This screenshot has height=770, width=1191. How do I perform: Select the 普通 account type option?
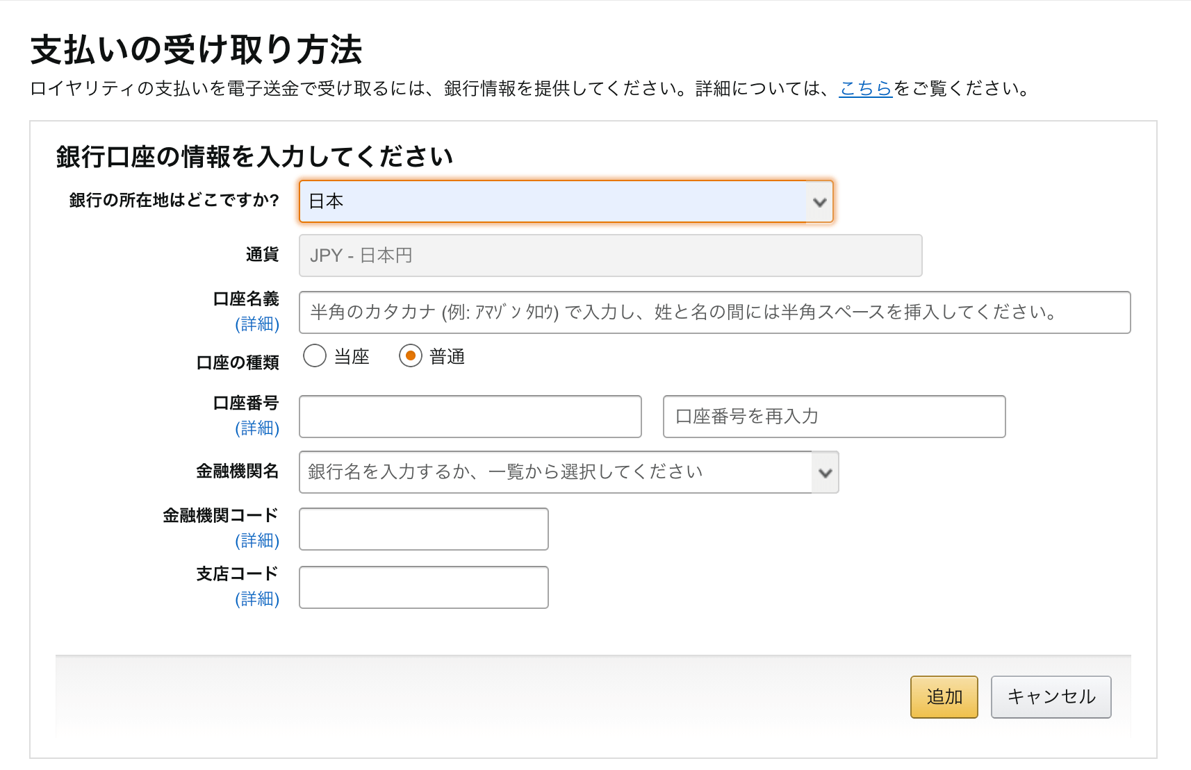411,355
